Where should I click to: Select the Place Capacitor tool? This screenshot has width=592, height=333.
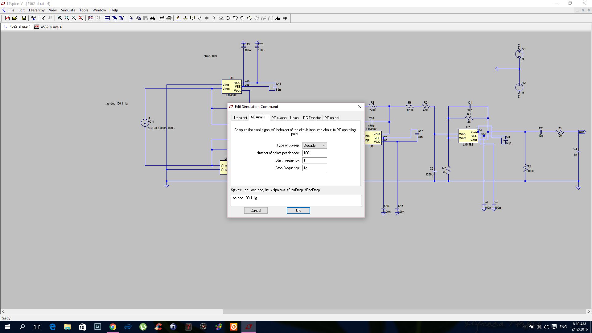point(207,18)
